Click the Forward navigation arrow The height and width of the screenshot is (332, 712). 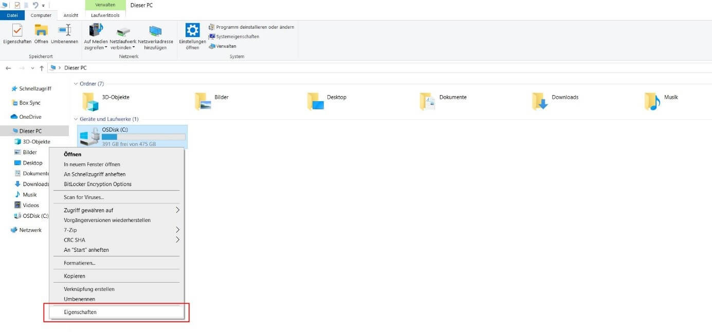pyautogui.click(x=22, y=68)
